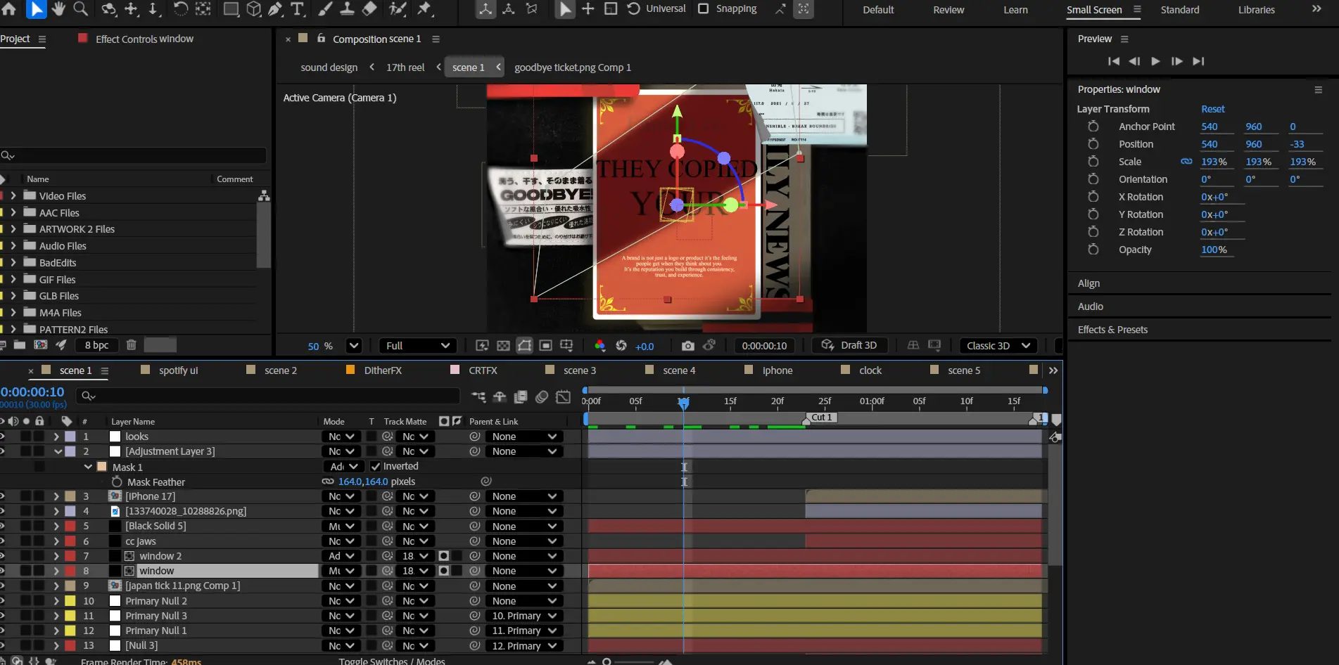Click Reset in Layer Transform

tap(1212, 109)
